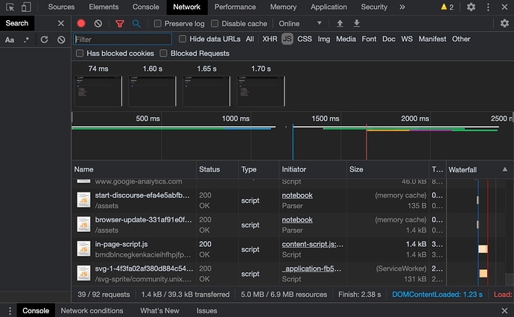Filter requests by XHR type
Screen dimensions: 514x317
click(x=270, y=39)
